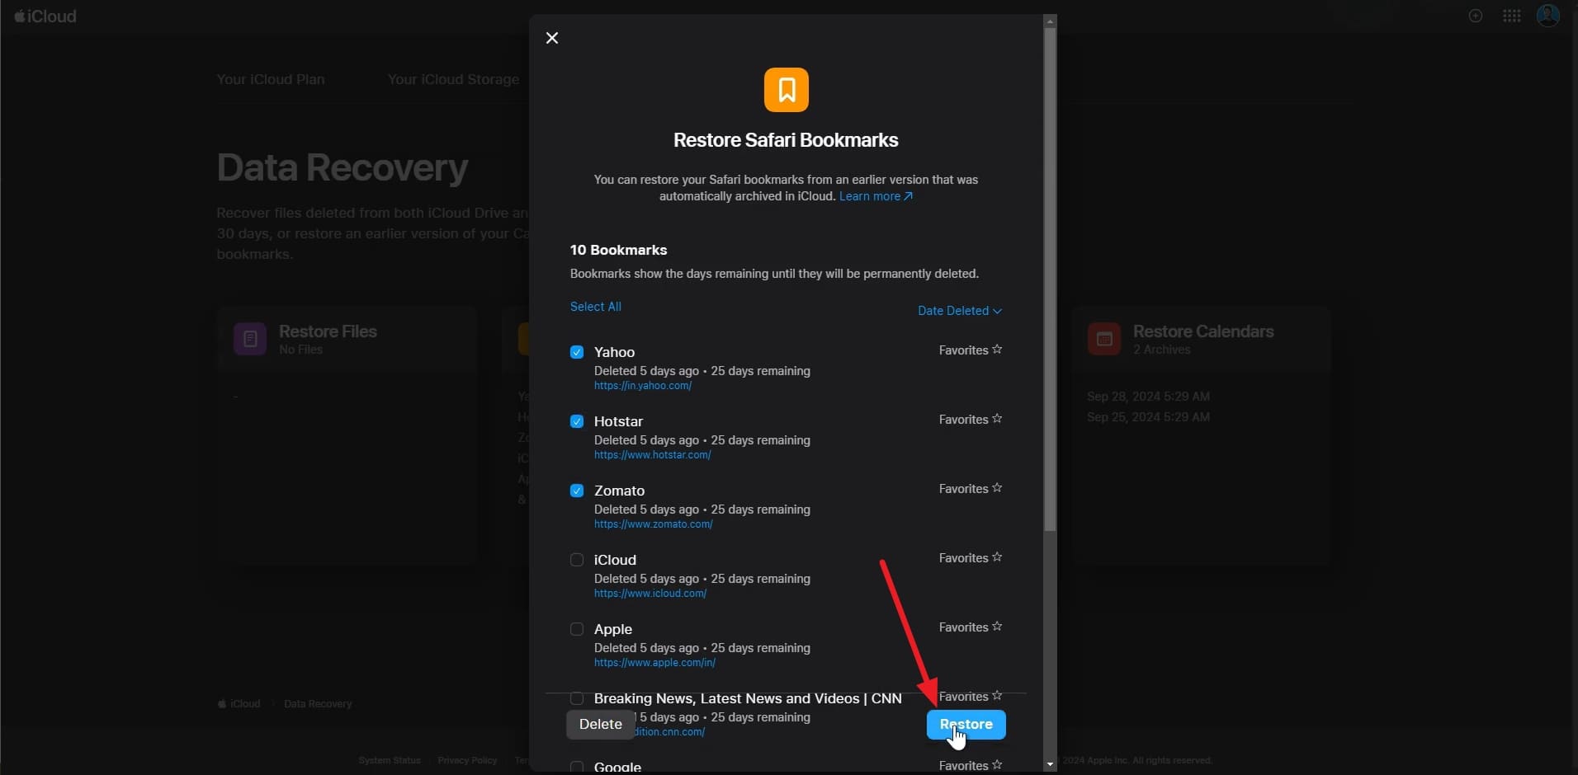Click the iCloud logo in header

coord(45,16)
